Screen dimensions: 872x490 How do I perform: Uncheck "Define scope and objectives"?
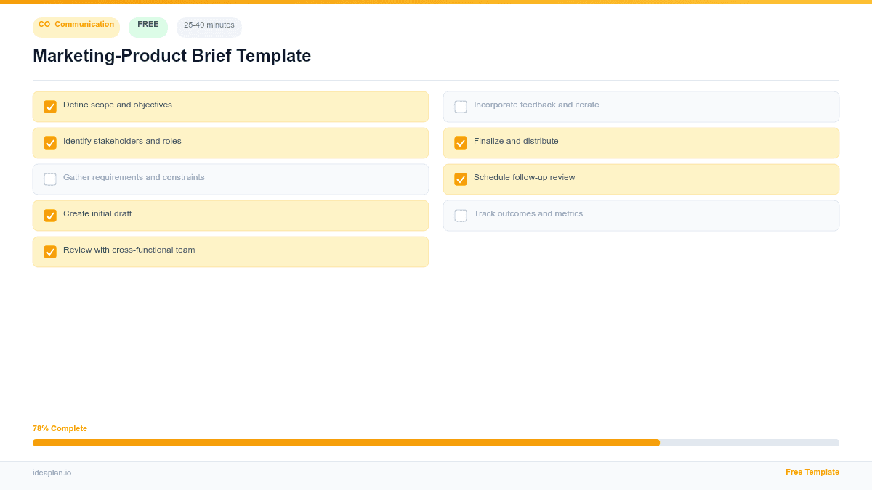[50, 106]
